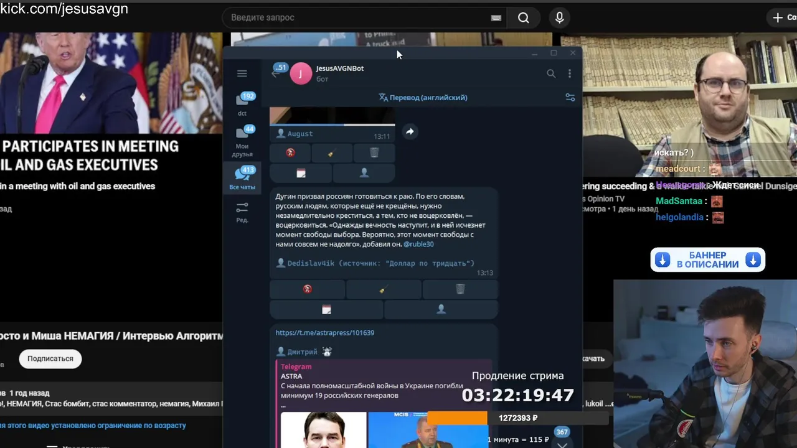Open the Telegram hamburger menu

coord(242,73)
